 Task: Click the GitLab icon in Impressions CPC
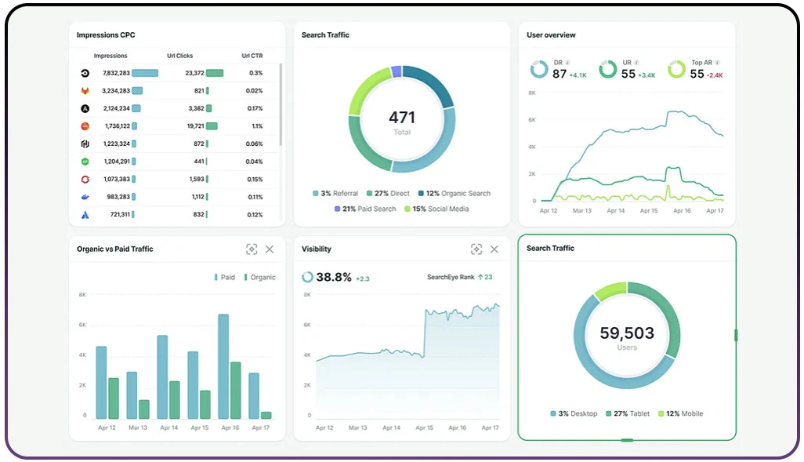point(84,90)
